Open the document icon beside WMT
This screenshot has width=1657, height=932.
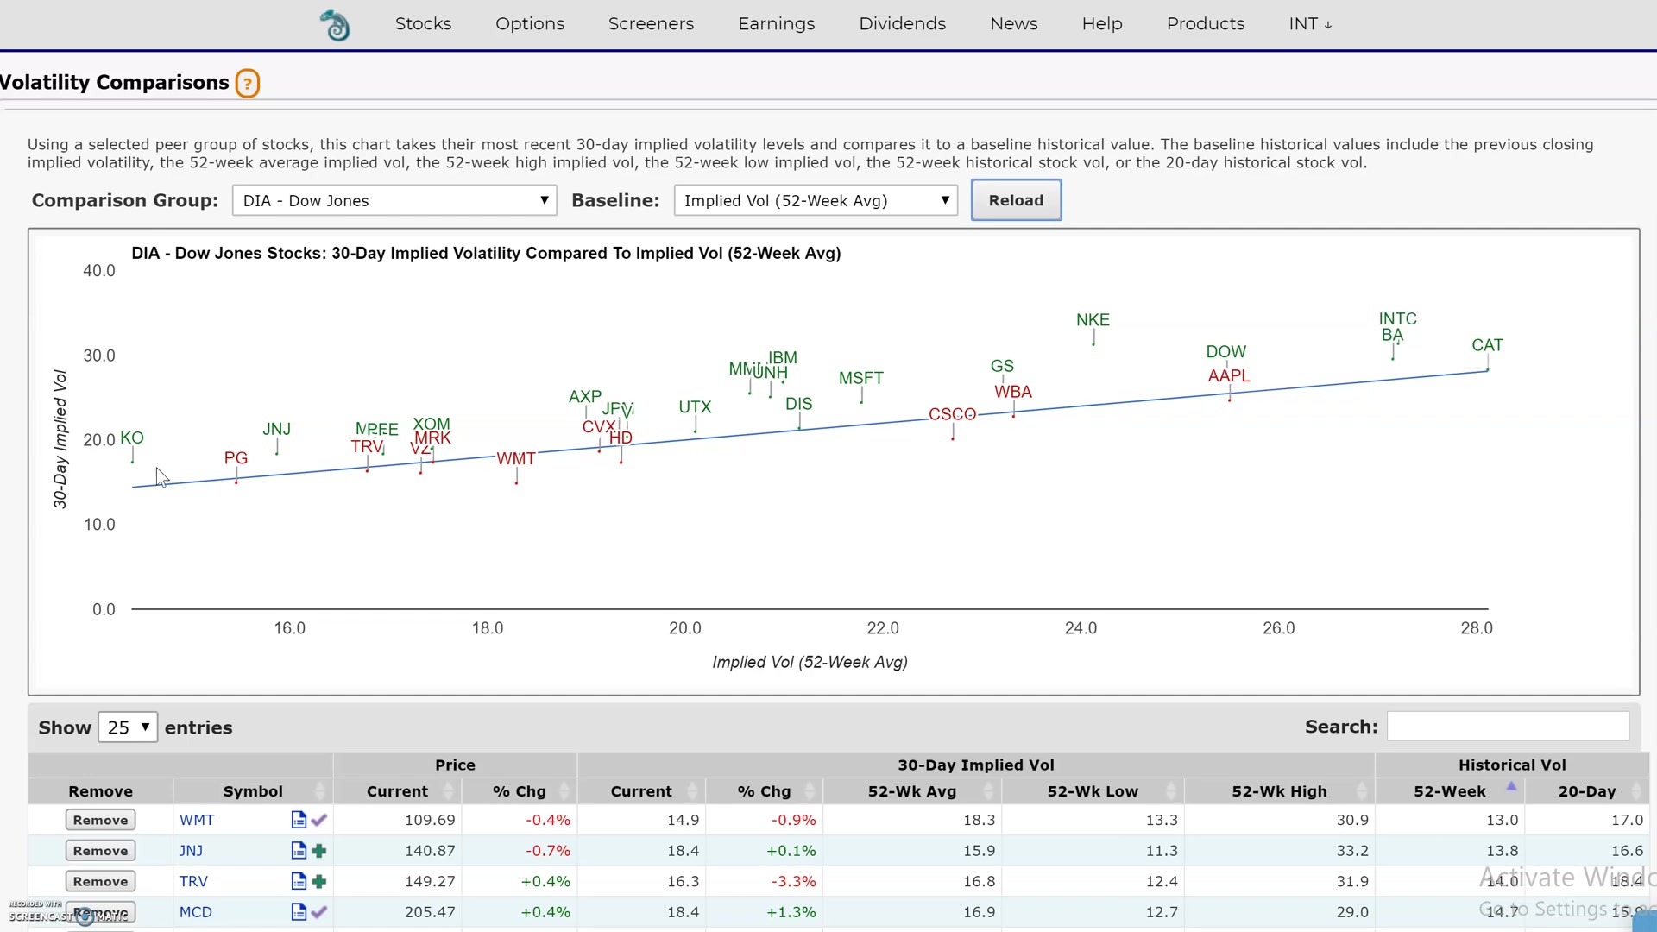coord(299,820)
